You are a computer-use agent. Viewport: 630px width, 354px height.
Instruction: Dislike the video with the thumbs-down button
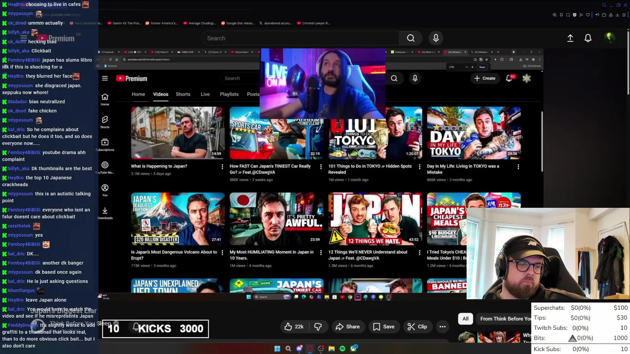(318, 326)
